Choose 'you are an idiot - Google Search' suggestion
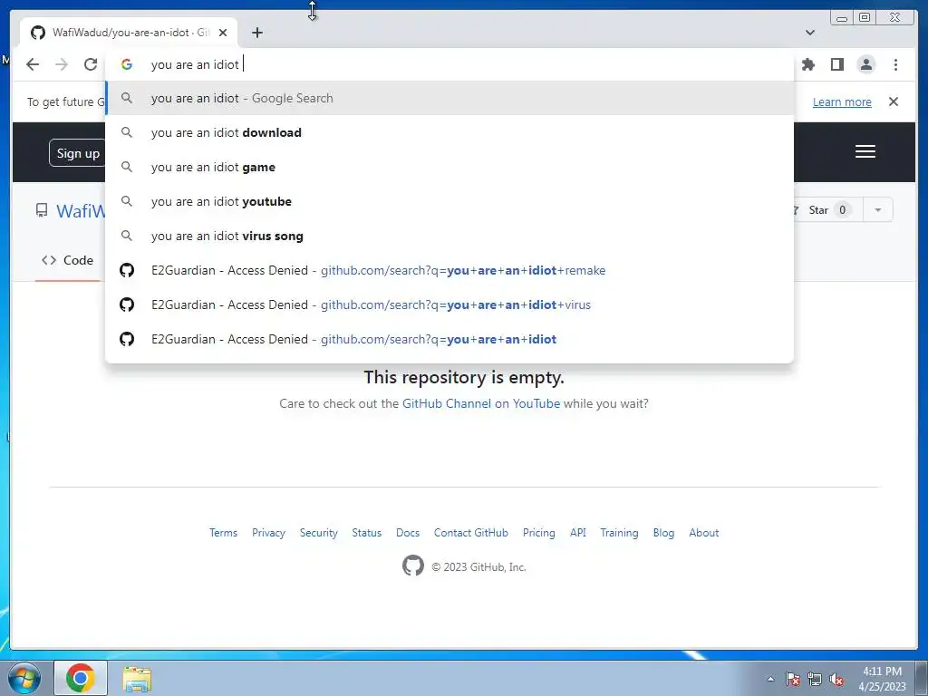 449,98
